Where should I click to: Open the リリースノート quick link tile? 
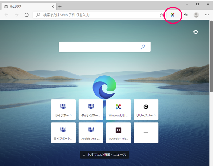[x=146, y=109]
